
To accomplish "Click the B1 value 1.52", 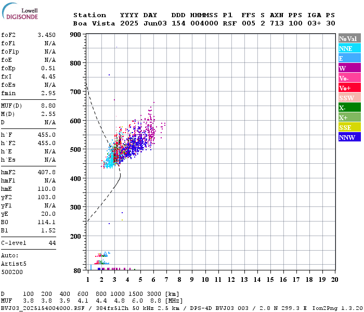I will click(48, 231).
